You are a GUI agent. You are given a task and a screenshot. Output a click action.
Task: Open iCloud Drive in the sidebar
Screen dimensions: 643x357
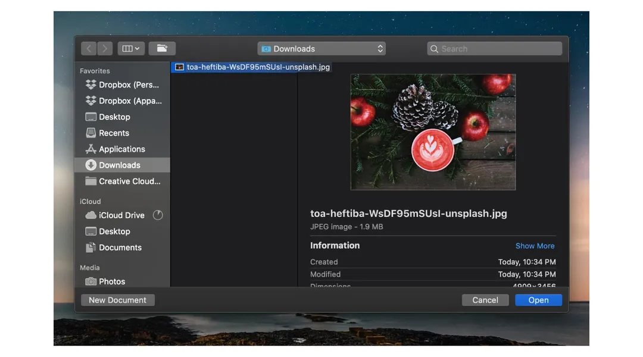coord(122,215)
